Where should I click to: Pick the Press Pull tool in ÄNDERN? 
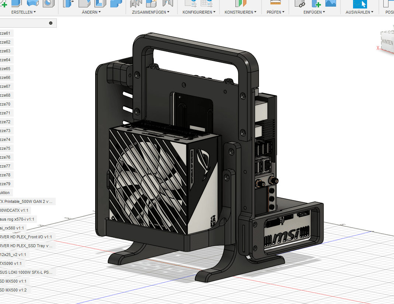(x=68, y=3)
